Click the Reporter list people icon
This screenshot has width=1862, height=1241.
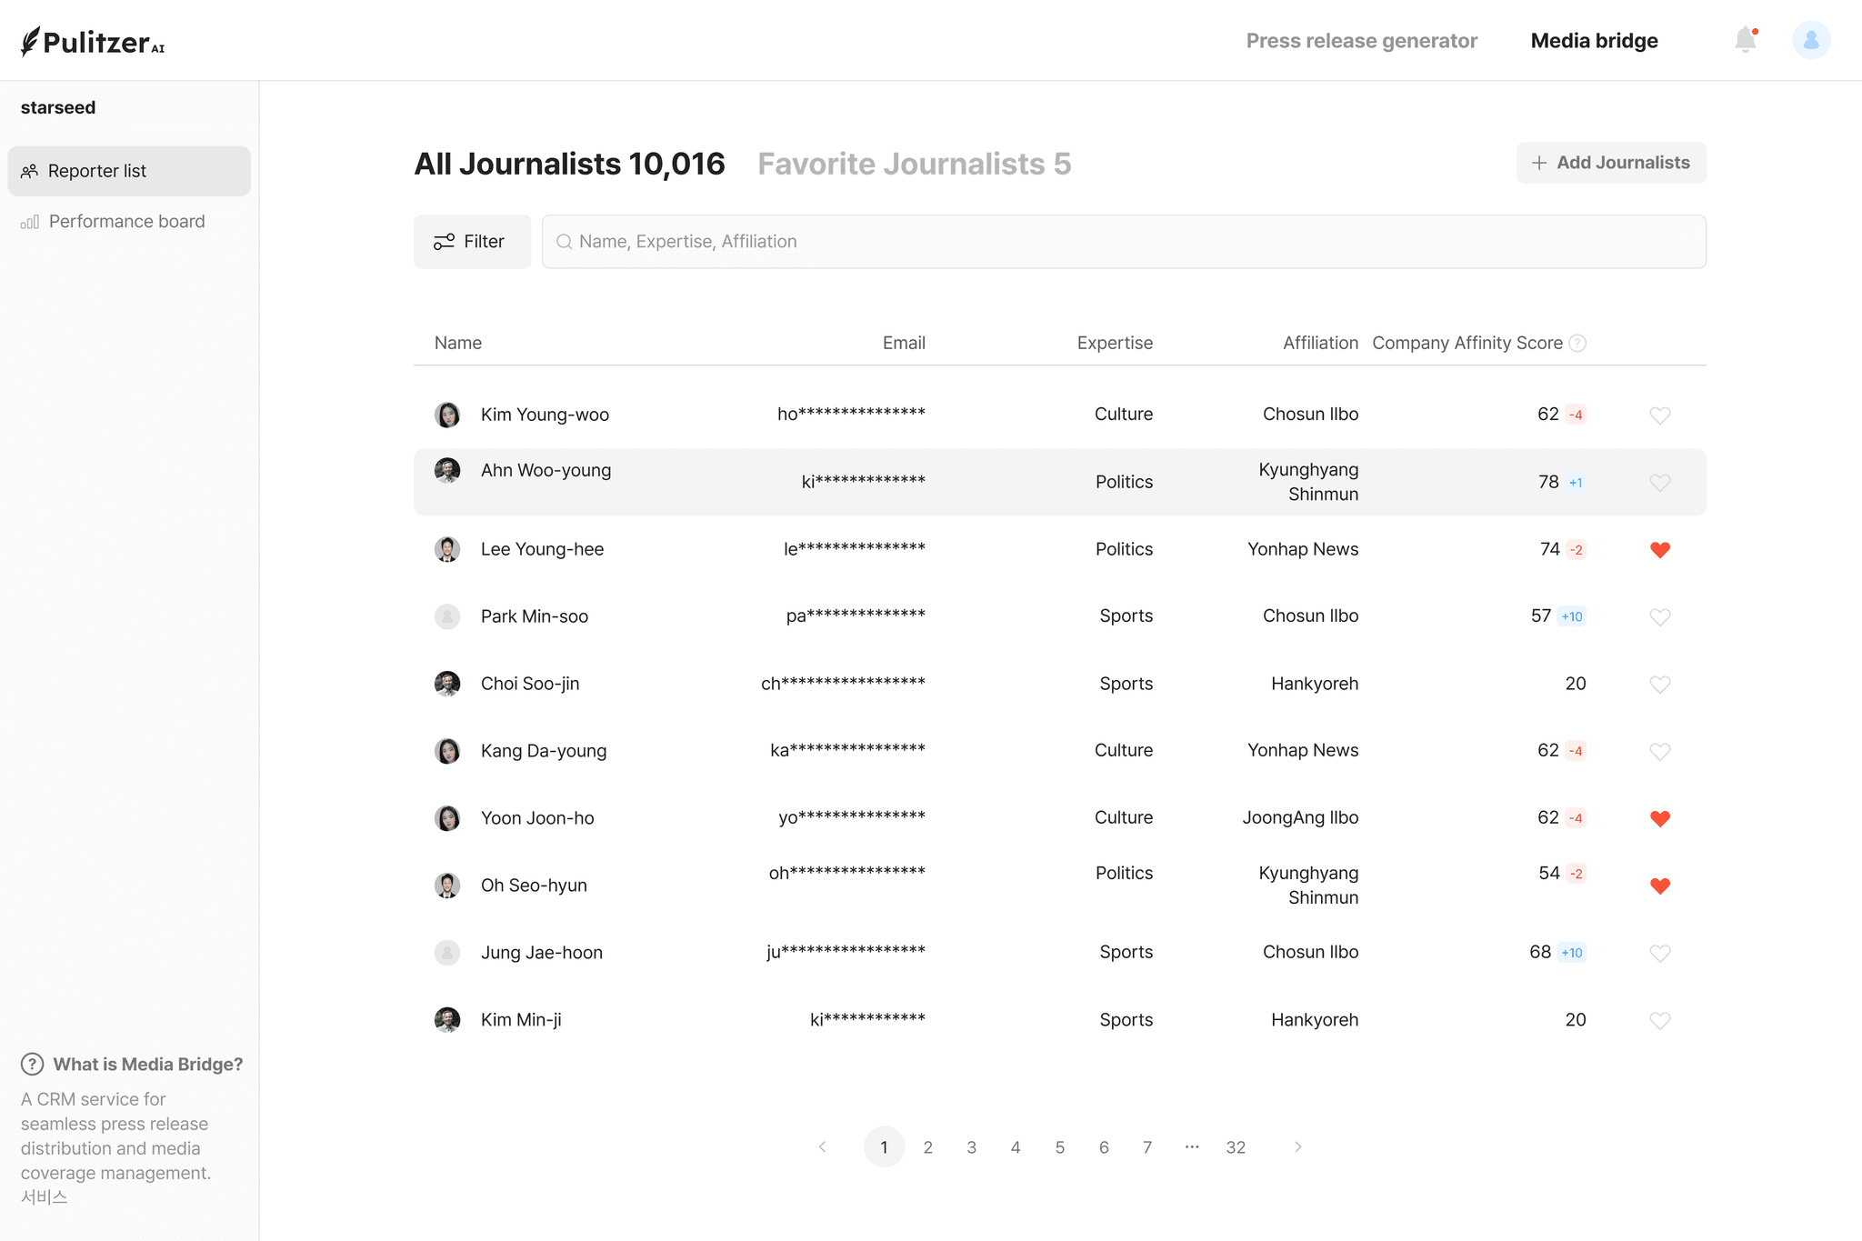click(30, 171)
